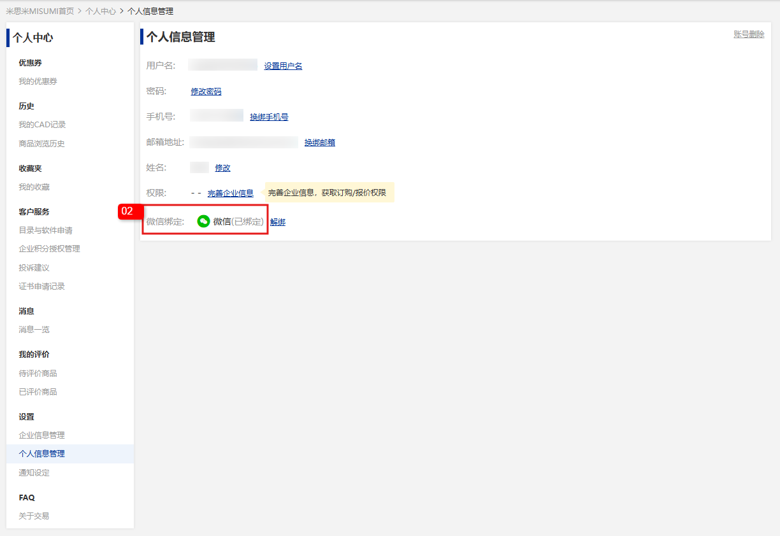780x536 pixels.
Task: Click 换绑手机号 link
Action: click(269, 117)
